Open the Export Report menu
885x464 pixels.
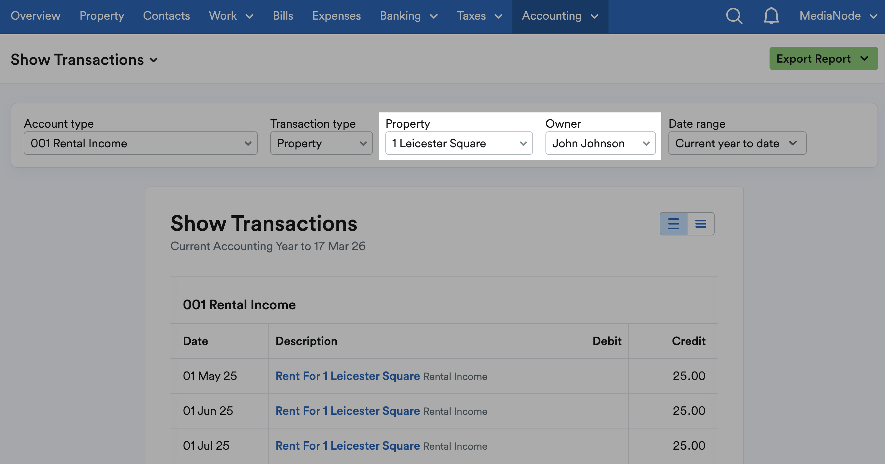pyautogui.click(x=824, y=58)
